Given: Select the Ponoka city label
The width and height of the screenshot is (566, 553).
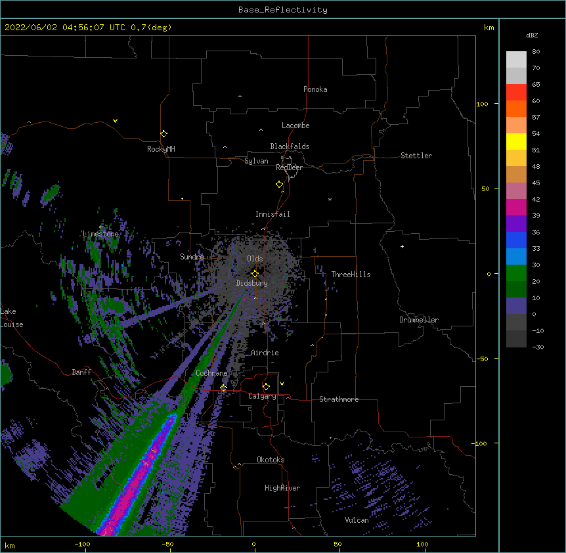Looking at the screenshot, I should pyautogui.click(x=315, y=89).
